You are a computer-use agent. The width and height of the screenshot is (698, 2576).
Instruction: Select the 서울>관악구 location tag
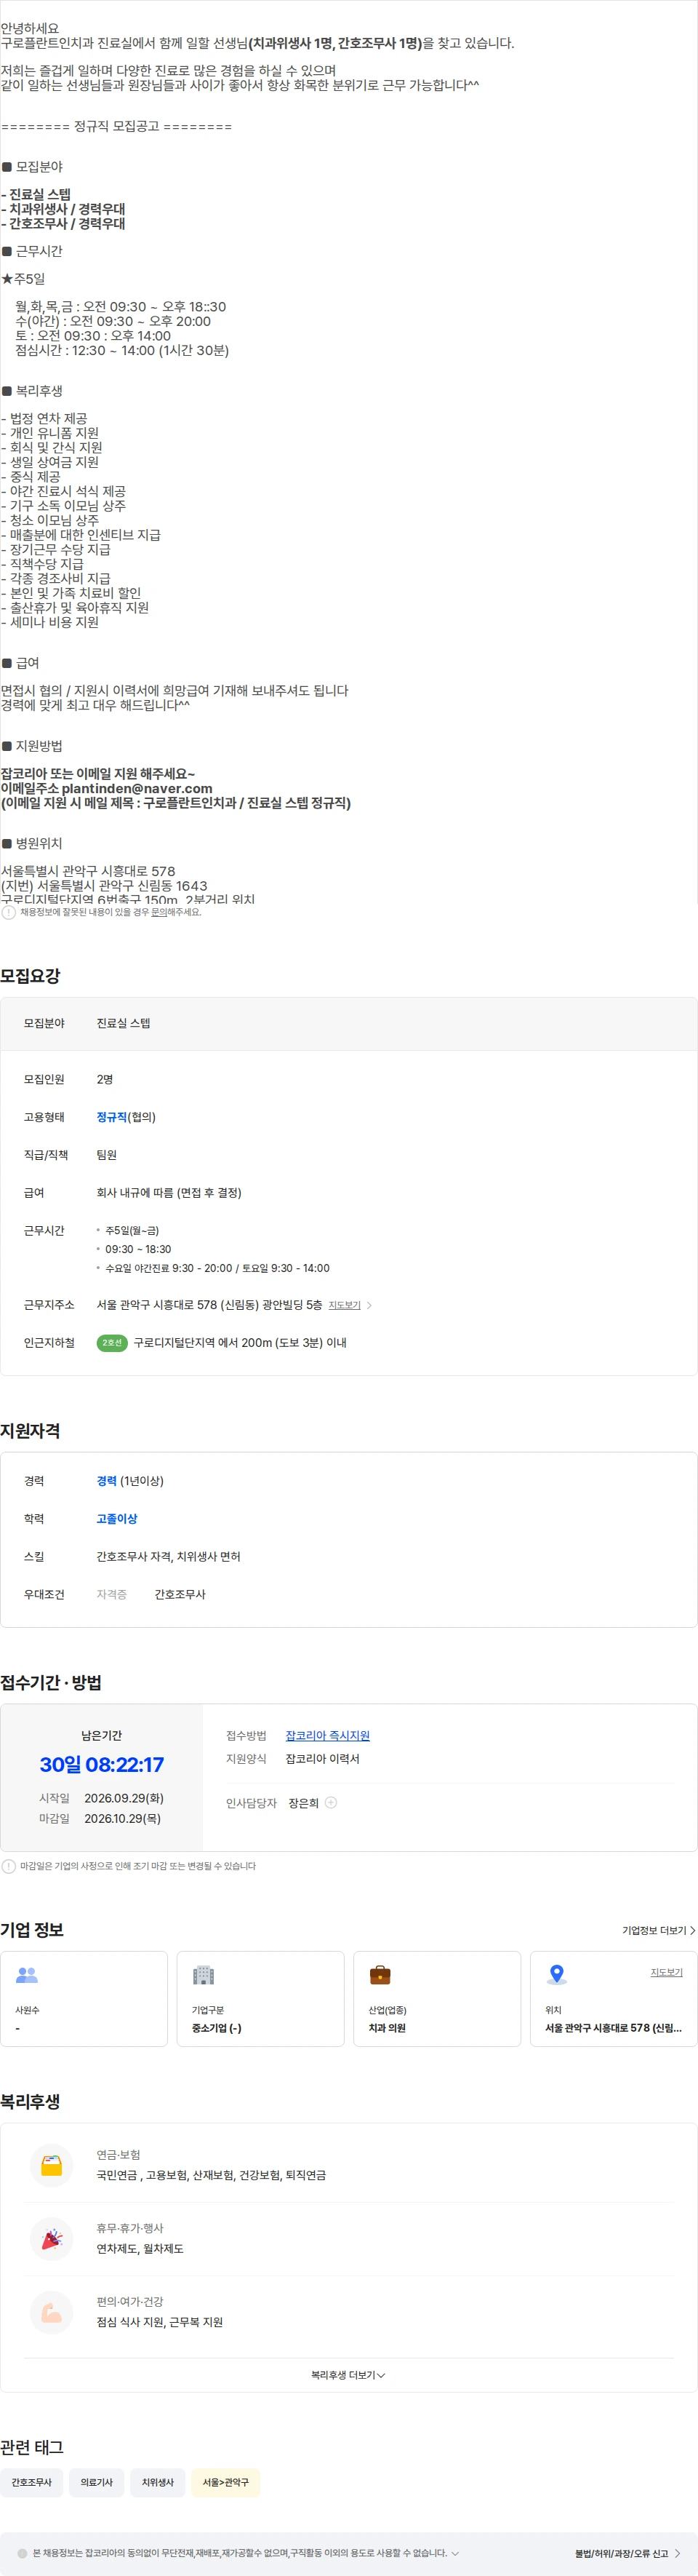[225, 2482]
